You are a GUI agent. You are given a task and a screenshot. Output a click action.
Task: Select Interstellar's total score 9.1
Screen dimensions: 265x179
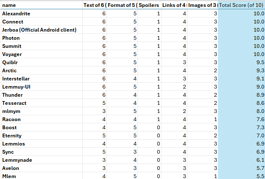242,79
